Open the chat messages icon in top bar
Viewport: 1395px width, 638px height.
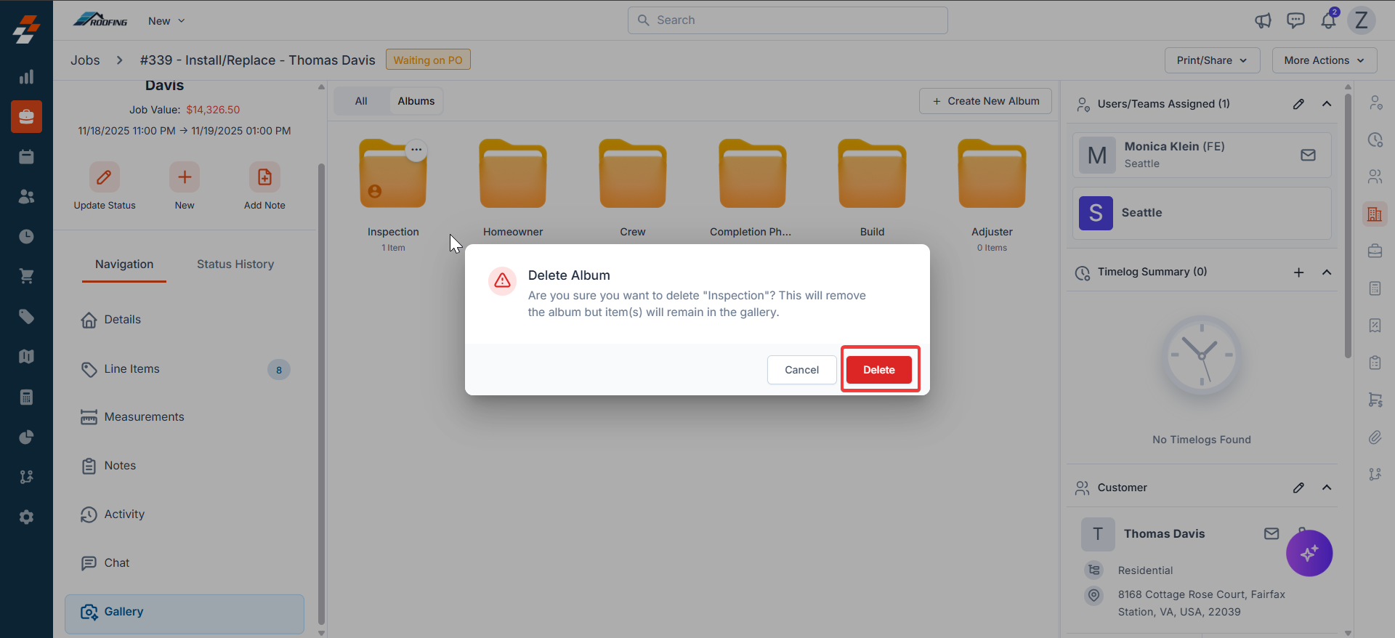click(x=1295, y=20)
